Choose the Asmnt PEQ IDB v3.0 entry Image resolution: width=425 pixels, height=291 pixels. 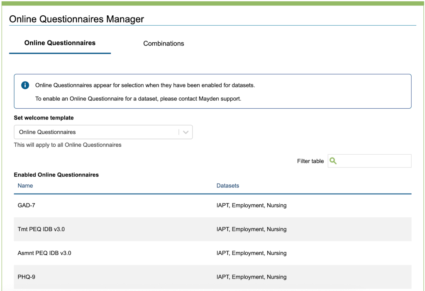44,253
